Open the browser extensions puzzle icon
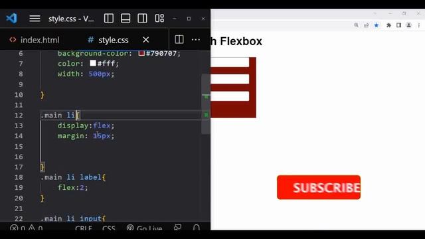Screen dimensions: 425x239 click(388, 25)
